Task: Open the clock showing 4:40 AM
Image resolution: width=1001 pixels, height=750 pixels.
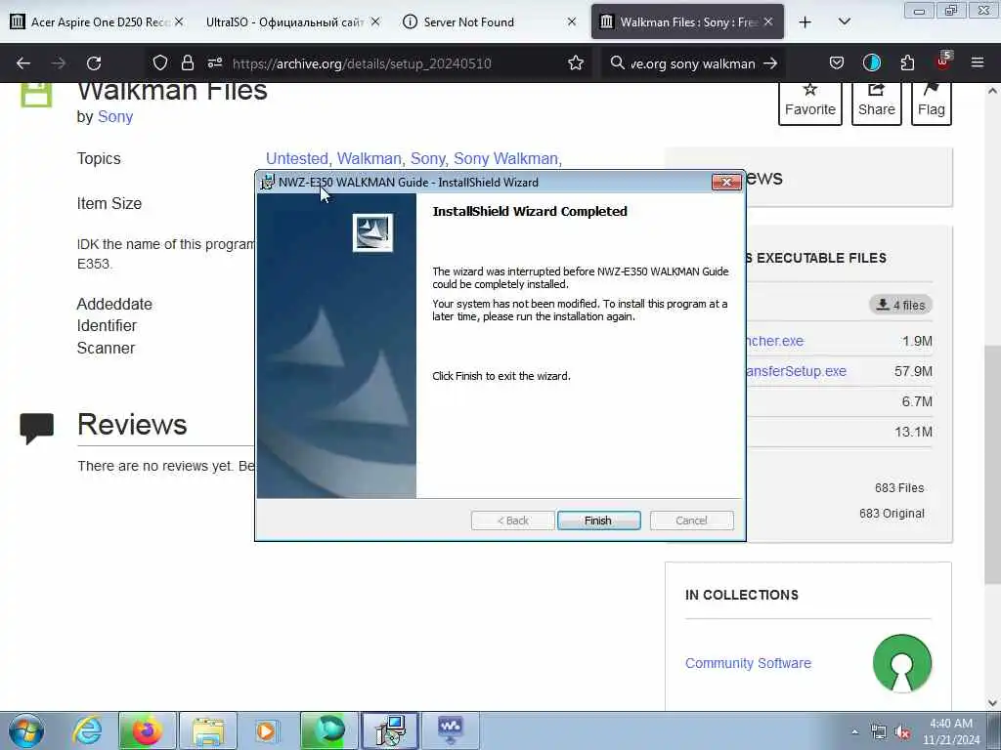Action: tap(950, 730)
